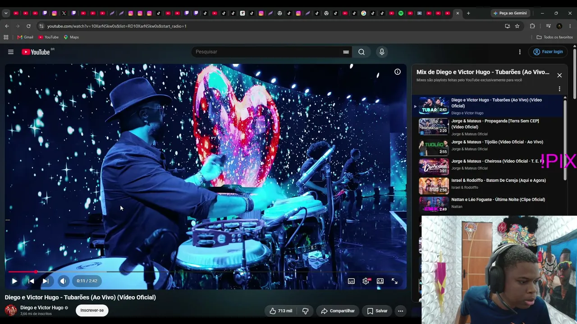Toggle subtitles on the video player
Screen dimensions: 577x324
coord(351,281)
